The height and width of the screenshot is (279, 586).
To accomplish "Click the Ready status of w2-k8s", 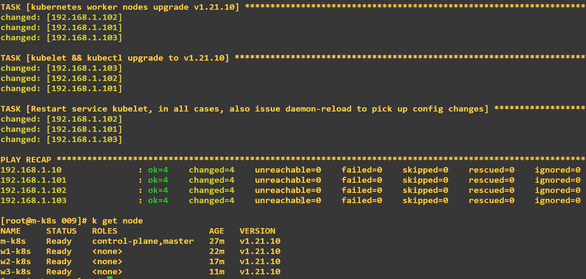I will point(59,262).
